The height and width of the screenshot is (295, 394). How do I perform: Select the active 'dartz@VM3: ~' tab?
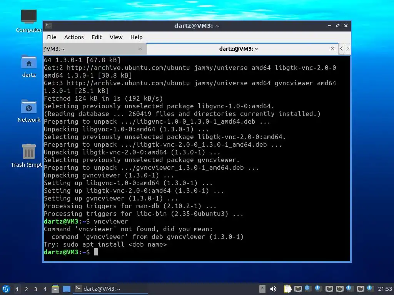click(239, 49)
